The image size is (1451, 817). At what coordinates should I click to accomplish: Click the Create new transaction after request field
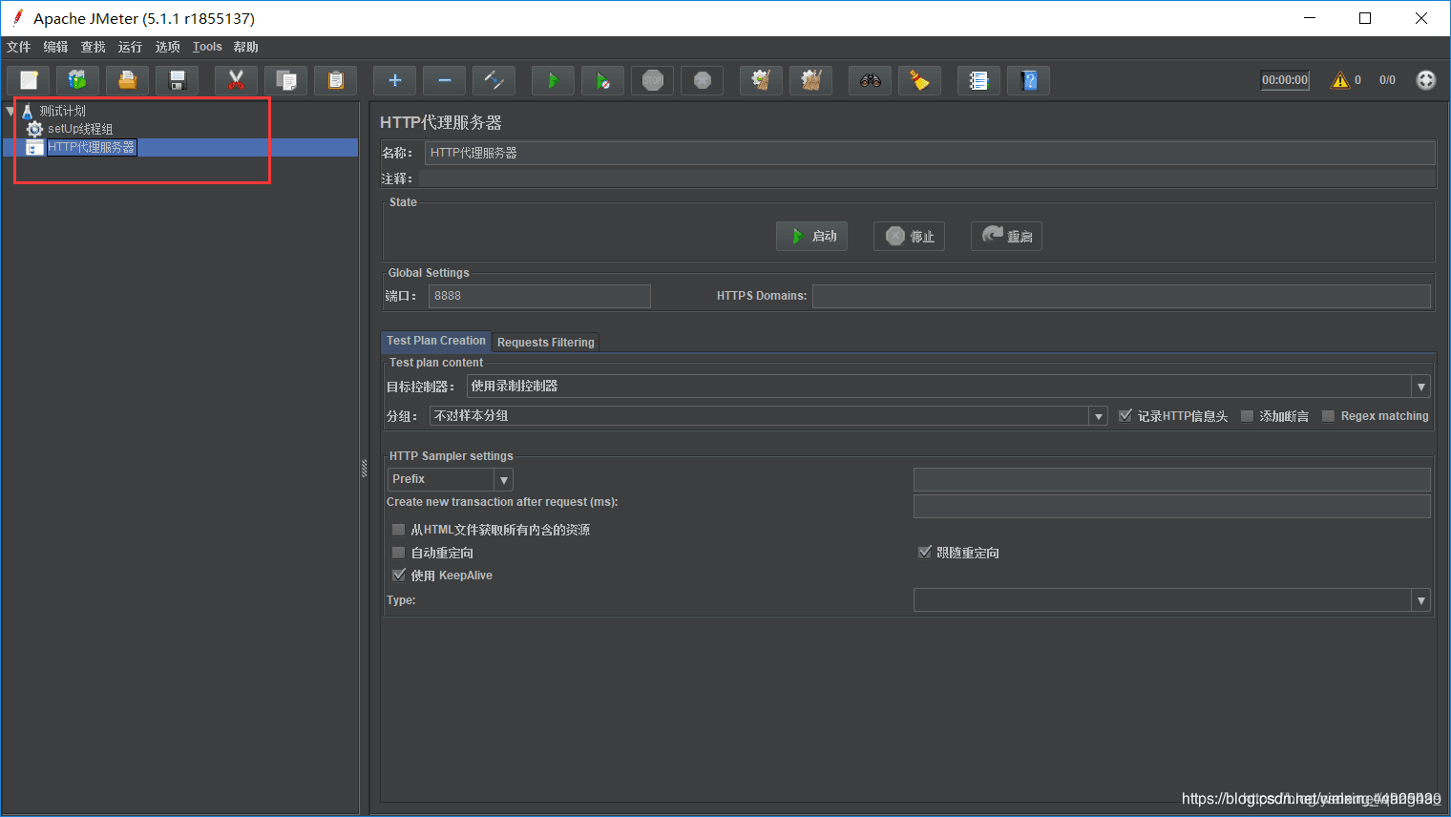(x=1172, y=506)
